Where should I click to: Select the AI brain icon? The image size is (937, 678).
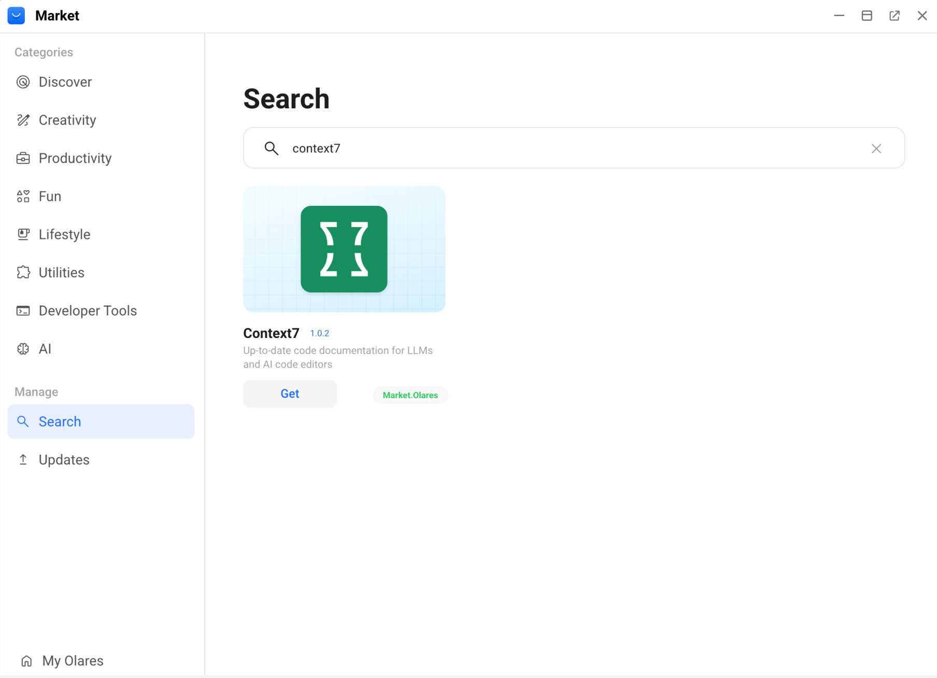23,348
